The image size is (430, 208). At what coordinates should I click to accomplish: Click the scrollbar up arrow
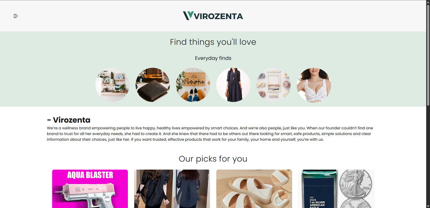428,2
